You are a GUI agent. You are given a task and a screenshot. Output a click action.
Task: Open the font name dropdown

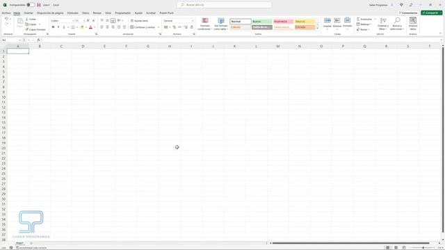pos(73,21)
